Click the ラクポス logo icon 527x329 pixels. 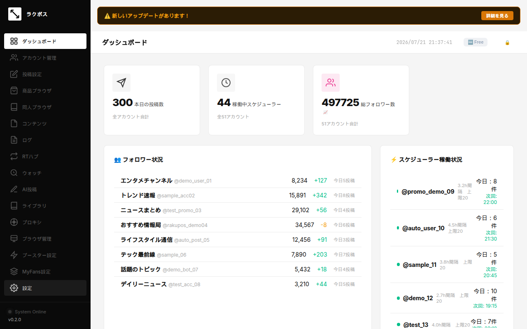(x=15, y=14)
